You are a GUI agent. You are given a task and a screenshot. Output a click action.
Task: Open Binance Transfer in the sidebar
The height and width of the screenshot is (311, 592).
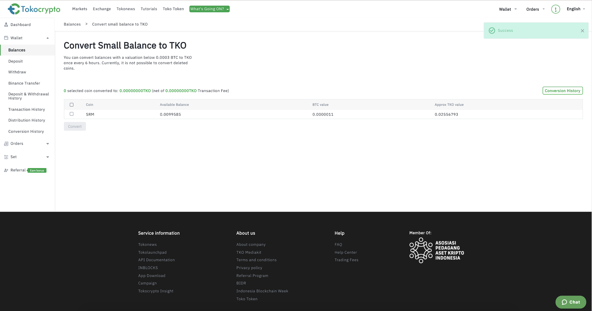tap(24, 83)
